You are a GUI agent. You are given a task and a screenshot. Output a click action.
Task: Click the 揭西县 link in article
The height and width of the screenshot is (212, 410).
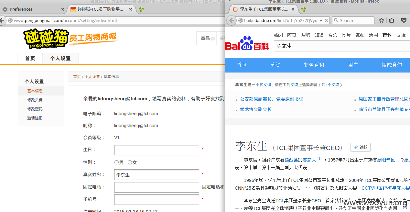[x=291, y=160]
